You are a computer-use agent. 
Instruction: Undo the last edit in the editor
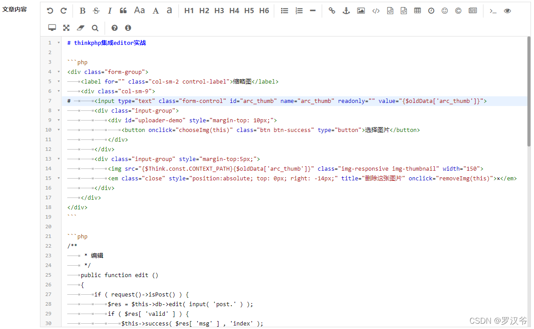(x=50, y=11)
